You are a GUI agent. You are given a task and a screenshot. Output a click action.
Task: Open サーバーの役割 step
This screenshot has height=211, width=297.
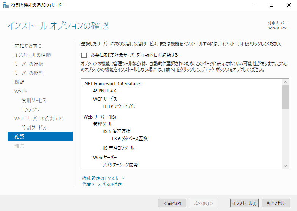click(x=29, y=73)
